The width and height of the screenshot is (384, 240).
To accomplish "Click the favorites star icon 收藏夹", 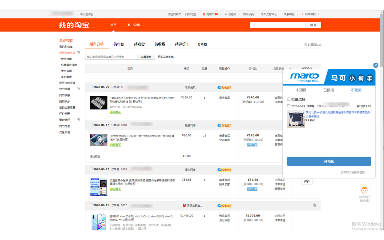I will pos(226,14).
